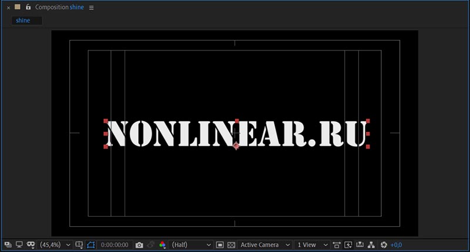Toggle Pixel Aspect Ratio Correction icon

337,245
